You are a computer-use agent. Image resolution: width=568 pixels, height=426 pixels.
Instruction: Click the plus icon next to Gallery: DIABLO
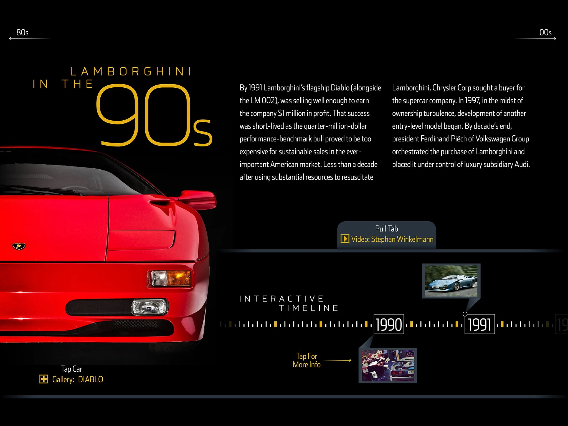coord(44,379)
